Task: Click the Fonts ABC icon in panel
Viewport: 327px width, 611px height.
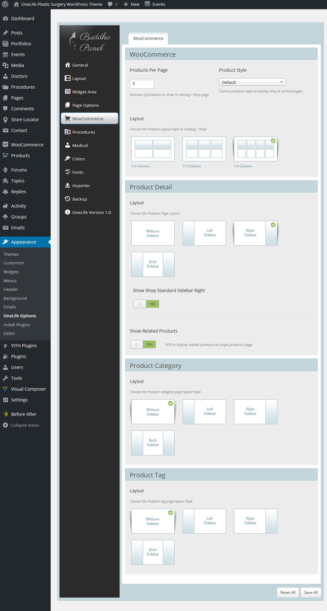Action: pyautogui.click(x=67, y=172)
